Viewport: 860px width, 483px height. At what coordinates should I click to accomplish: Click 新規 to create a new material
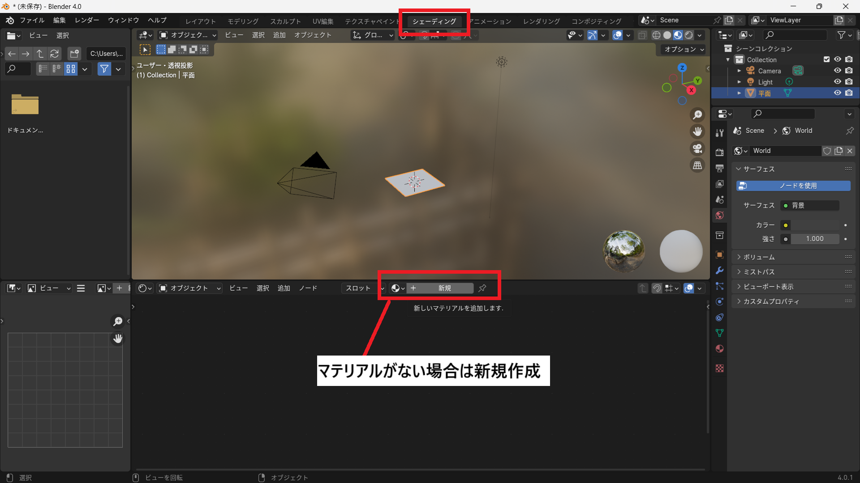(444, 288)
